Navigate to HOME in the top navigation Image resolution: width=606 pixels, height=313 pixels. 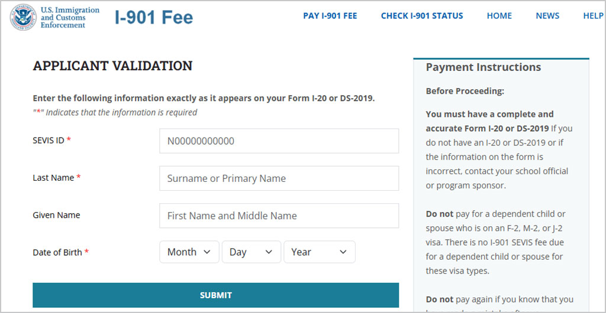(x=499, y=16)
